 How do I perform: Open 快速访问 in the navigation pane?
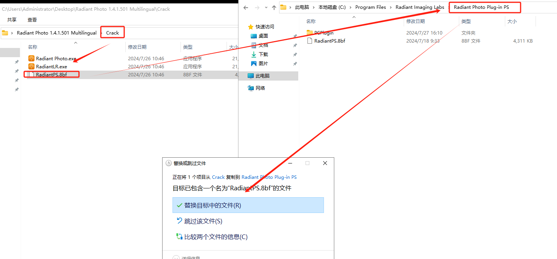click(265, 27)
